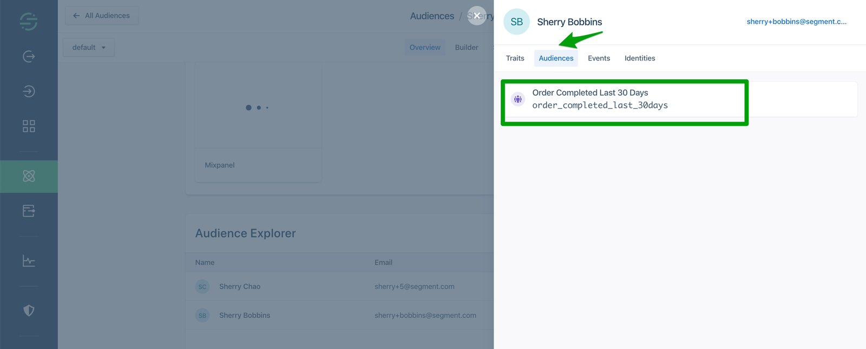The height and width of the screenshot is (349, 866).
Task: Click the SB avatar in profile header
Action: pyautogui.click(x=516, y=22)
